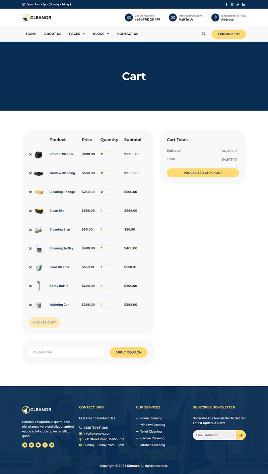Remove Cleaning Sponge using X icon
Viewport: 268px width, 474px height.
tap(30, 192)
